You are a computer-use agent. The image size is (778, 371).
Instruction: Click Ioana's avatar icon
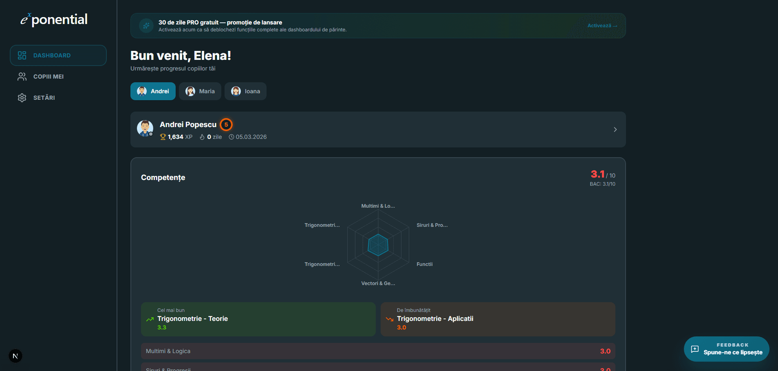point(236,91)
